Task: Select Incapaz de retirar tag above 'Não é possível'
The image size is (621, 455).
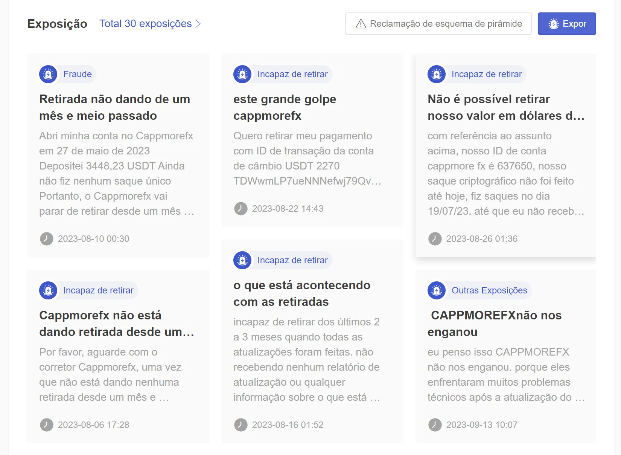Action: (487, 74)
